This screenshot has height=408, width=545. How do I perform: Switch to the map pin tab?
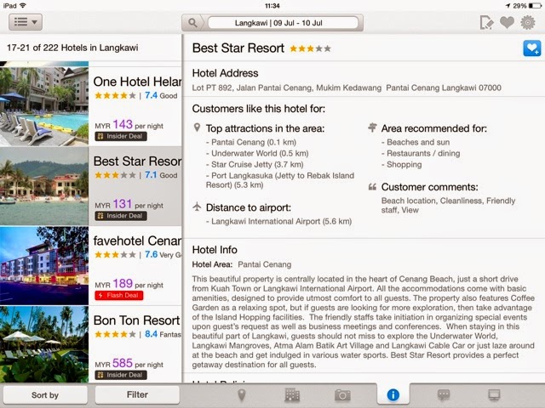click(x=242, y=394)
